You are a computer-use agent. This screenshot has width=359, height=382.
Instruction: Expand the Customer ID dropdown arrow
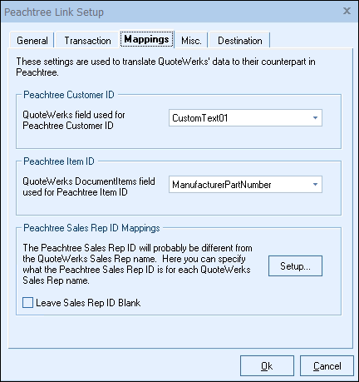(x=315, y=118)
